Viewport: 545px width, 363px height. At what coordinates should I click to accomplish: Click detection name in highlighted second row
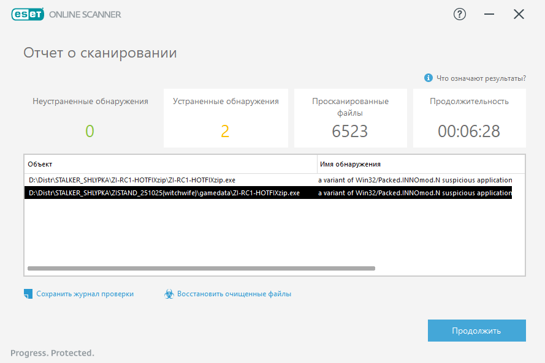(x=415, y=193)
